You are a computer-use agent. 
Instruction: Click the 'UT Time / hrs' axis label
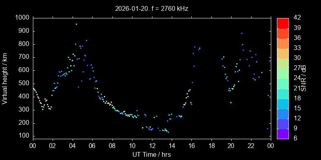(152, 154)
